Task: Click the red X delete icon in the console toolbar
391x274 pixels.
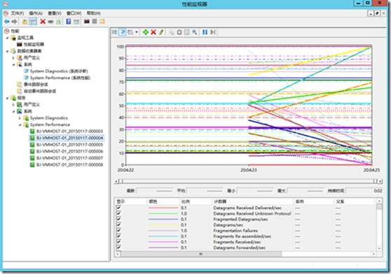Action: click(43, 22)
